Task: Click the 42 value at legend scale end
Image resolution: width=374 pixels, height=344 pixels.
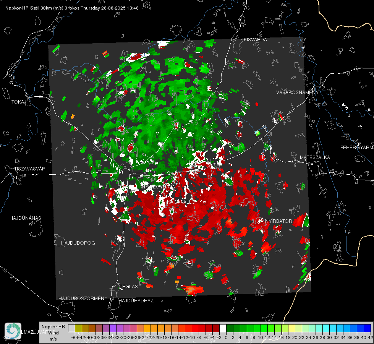Action: (x=370, y=338)
